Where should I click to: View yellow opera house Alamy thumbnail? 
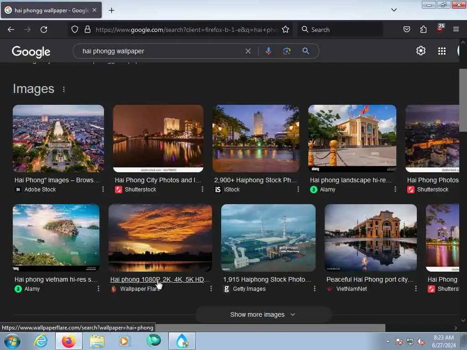tap(352, 139)
